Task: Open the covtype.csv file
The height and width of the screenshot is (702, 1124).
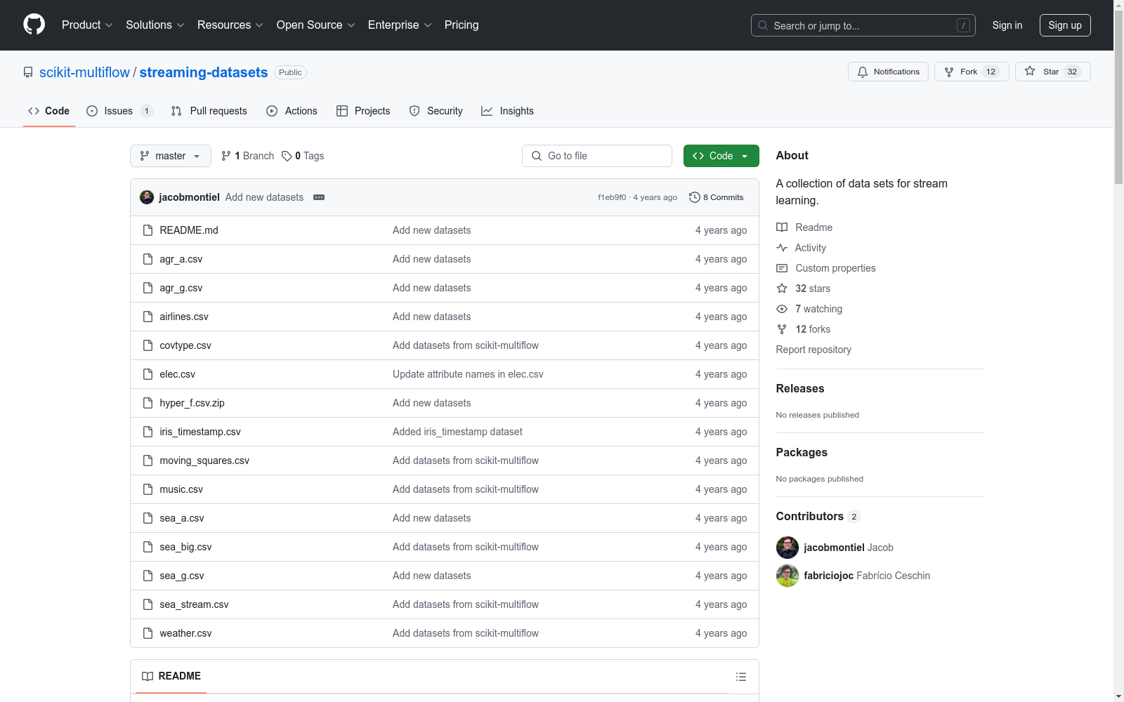Action: [185, 345]
